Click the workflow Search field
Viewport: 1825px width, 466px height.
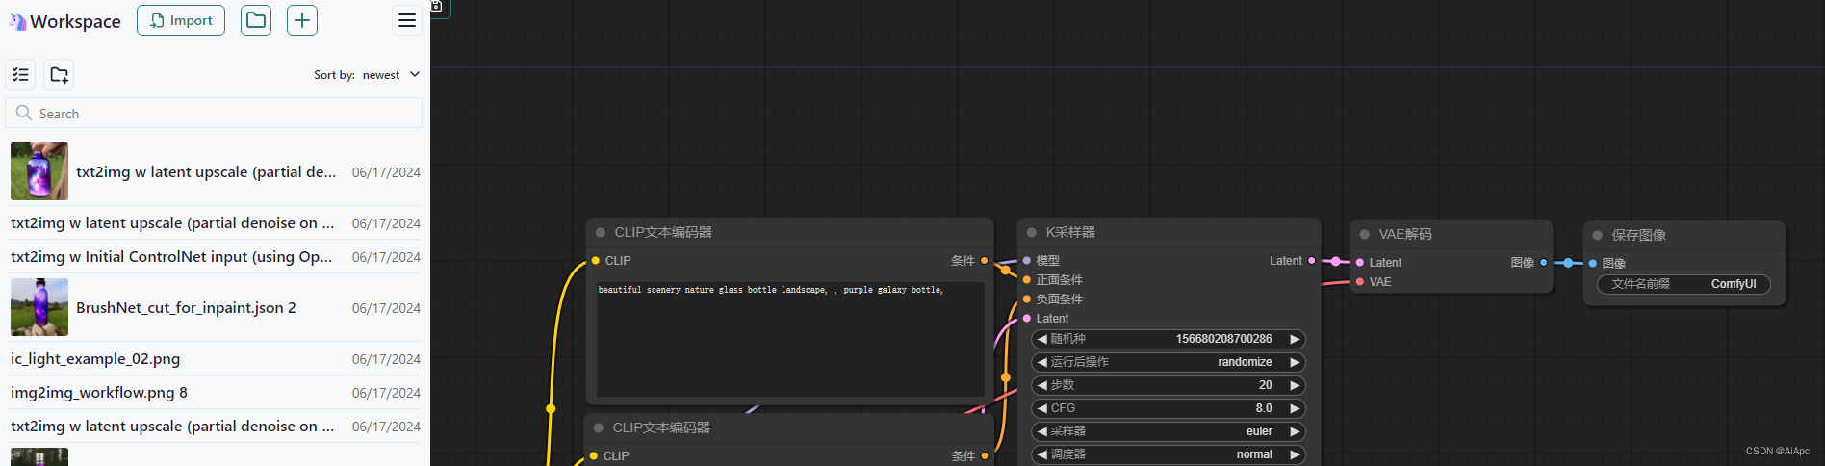coord(214,113)
